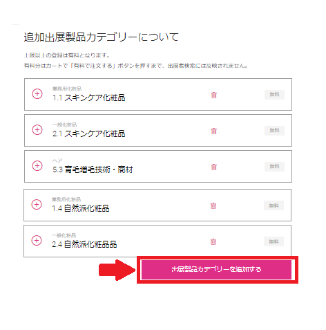Select the 2.4 自然派化粧品品 title text
The height and width of the screenshot is (330, 326).
(84, 244)
